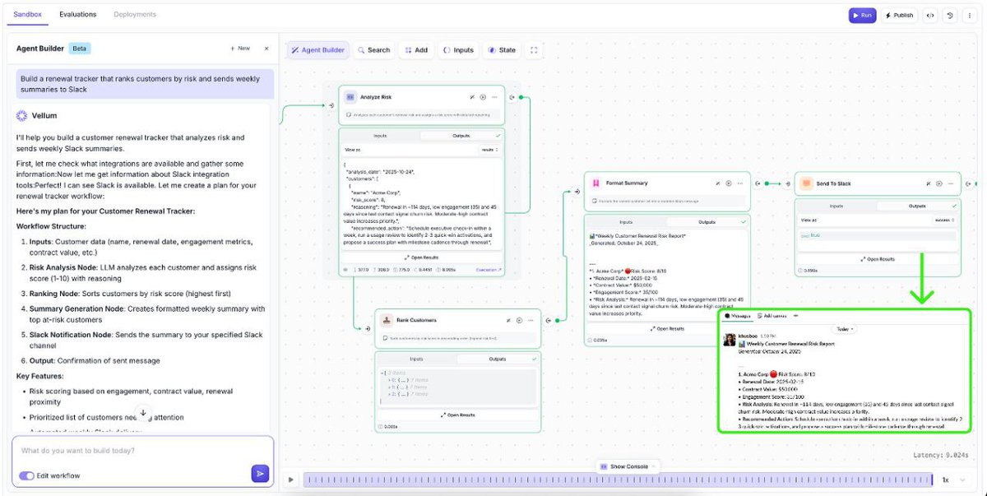Open the State toolbar button
The image size is (987, 496).
(503, 50)
